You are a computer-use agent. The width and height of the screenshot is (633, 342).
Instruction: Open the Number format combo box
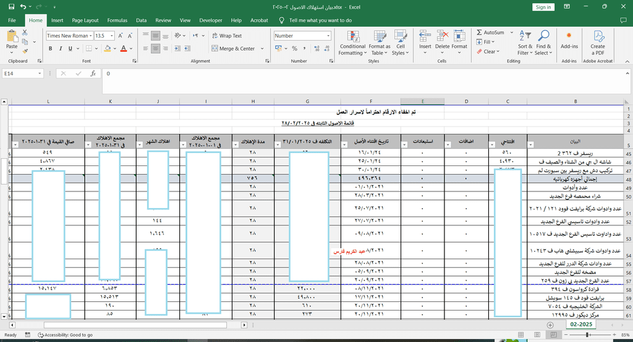[302, 35]
